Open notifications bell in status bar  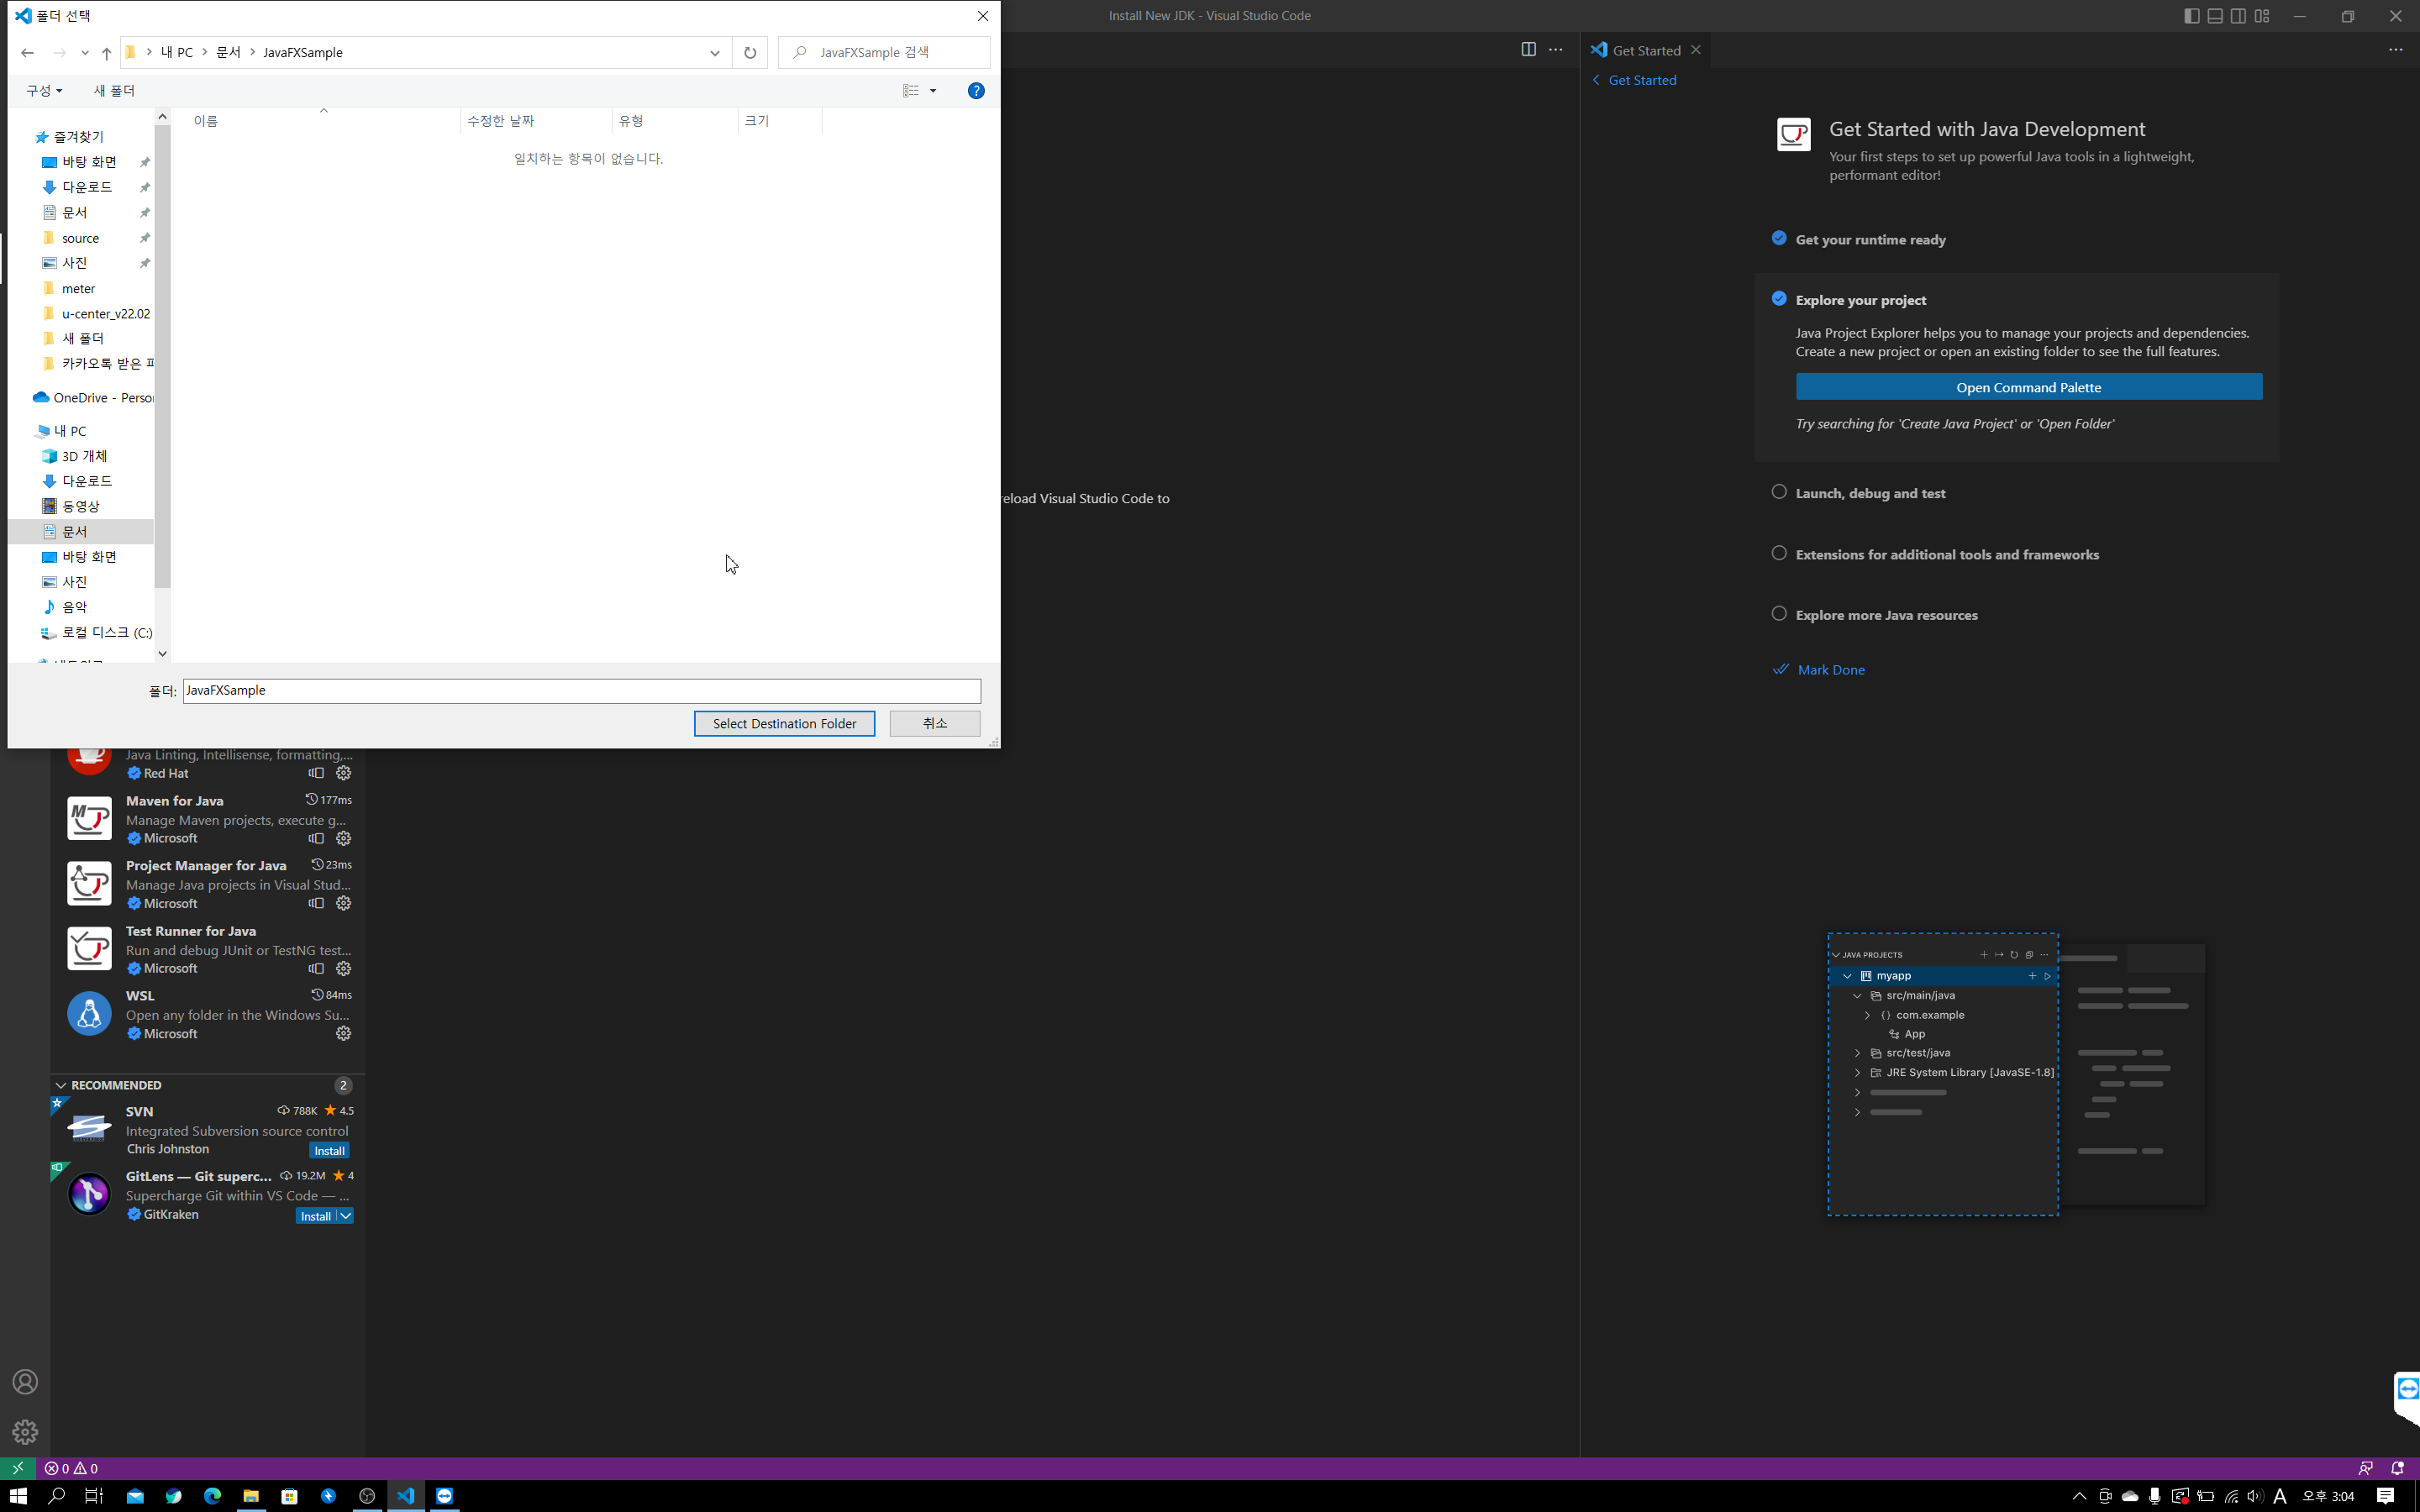click(x=2397, y=1468)
